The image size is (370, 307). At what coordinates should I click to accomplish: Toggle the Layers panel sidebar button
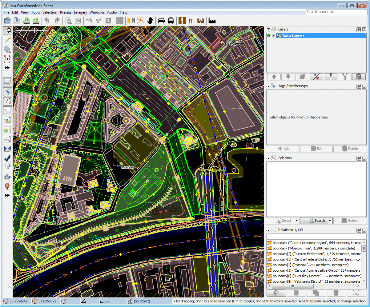click(7, 82)
